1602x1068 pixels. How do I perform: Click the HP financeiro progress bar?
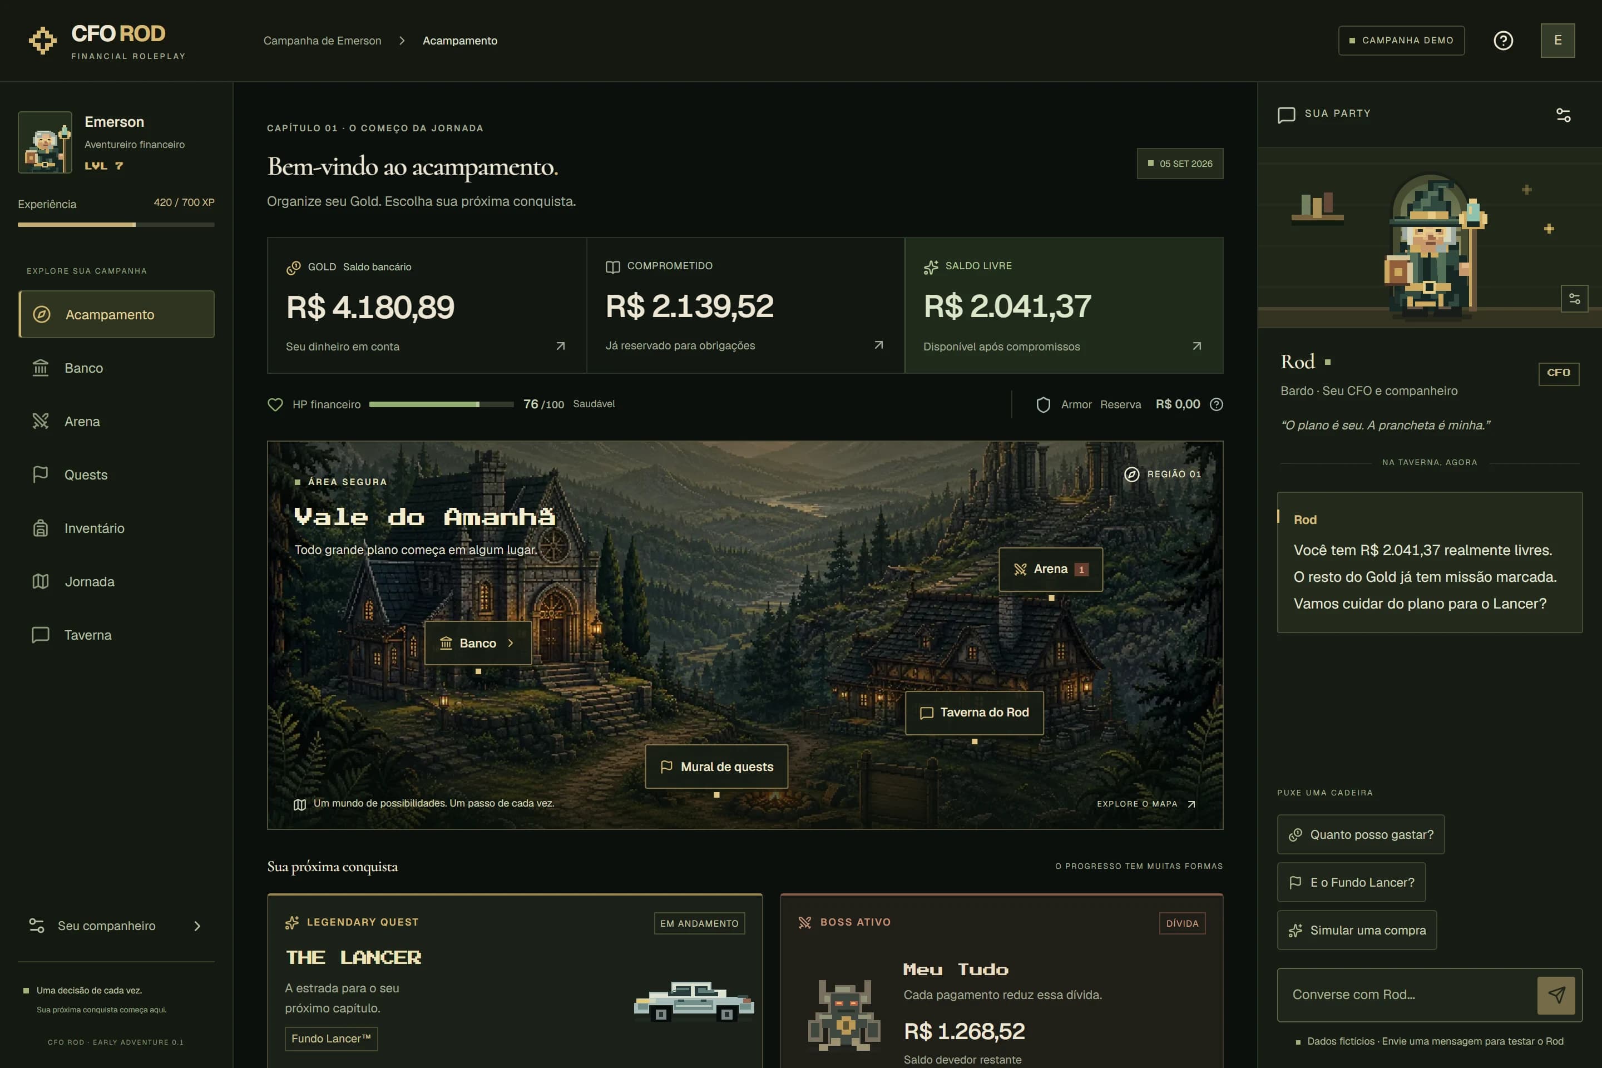(x=441, y=404)
